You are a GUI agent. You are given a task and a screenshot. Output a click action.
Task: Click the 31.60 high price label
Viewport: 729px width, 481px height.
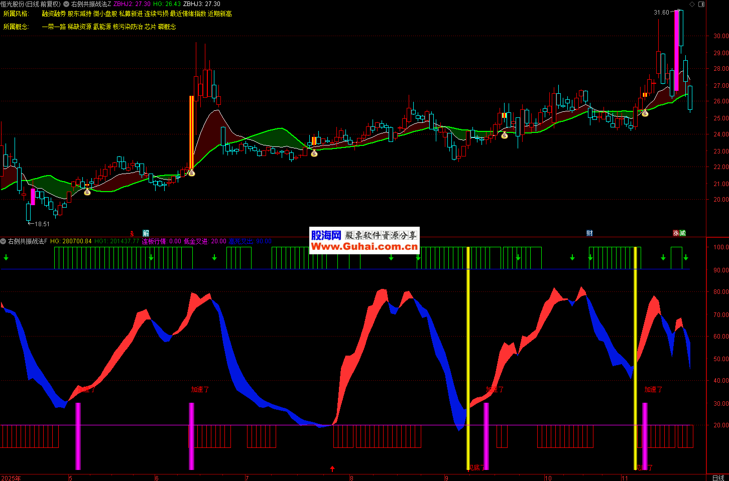[661, 13]
